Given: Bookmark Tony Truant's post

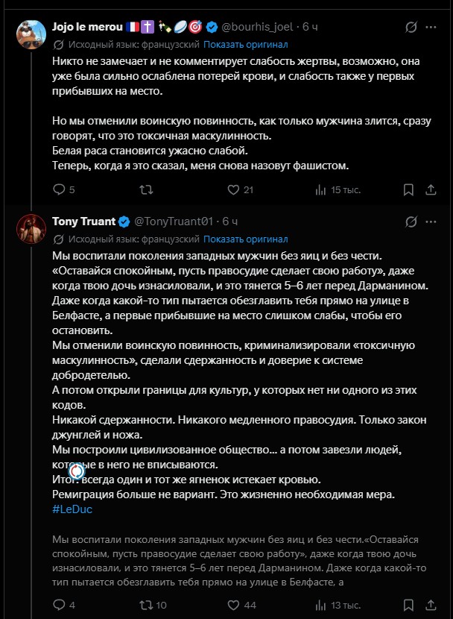Looking at the screenshot, I should (x=408, y=605).
